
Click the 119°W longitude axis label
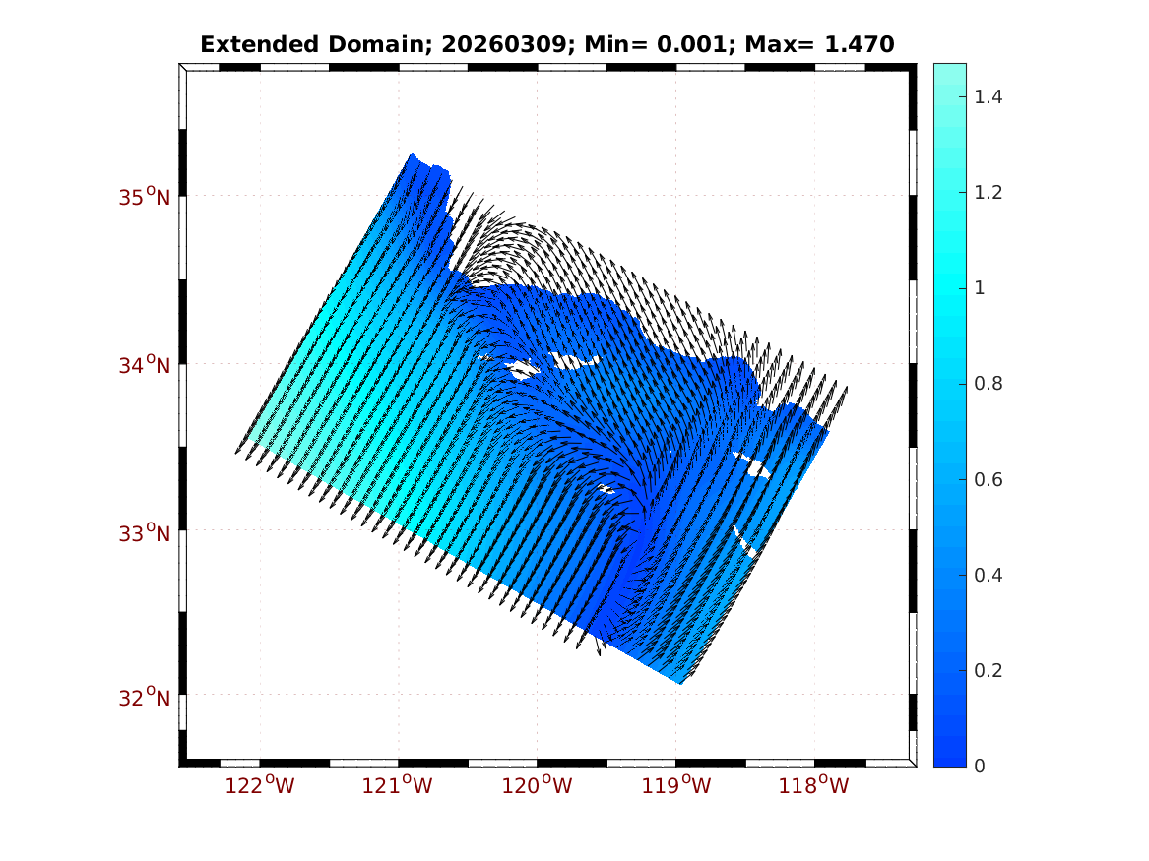pos(677,785)
